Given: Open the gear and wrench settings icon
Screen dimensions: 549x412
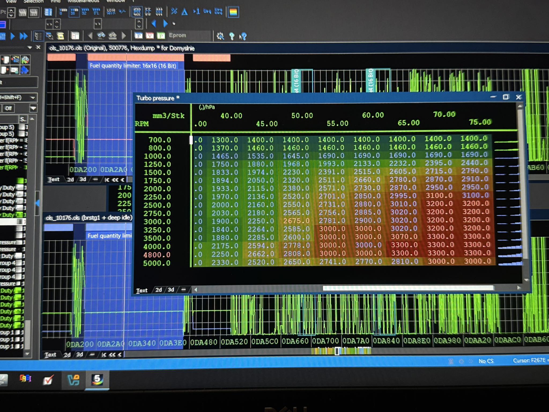Looking at the screenshot, I should (220, 36).
